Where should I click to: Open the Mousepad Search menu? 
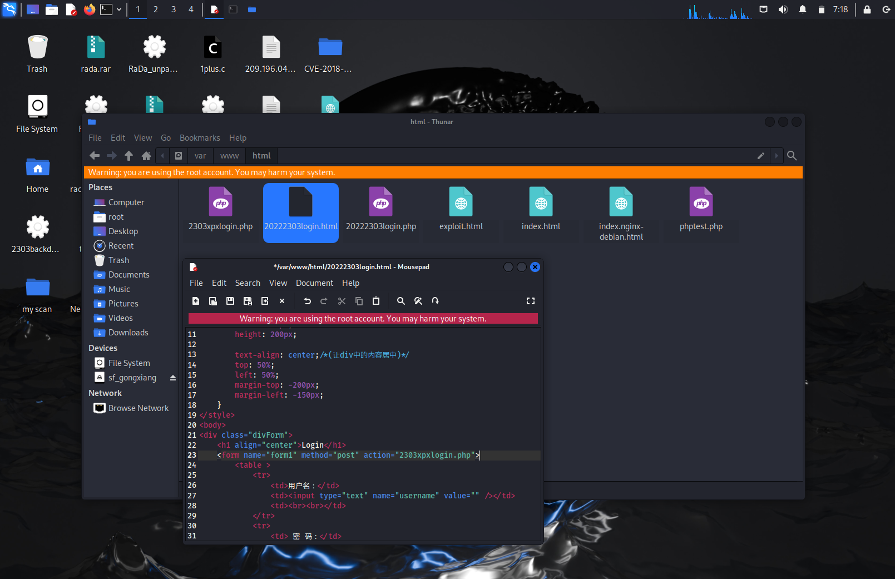pos(248,283)
